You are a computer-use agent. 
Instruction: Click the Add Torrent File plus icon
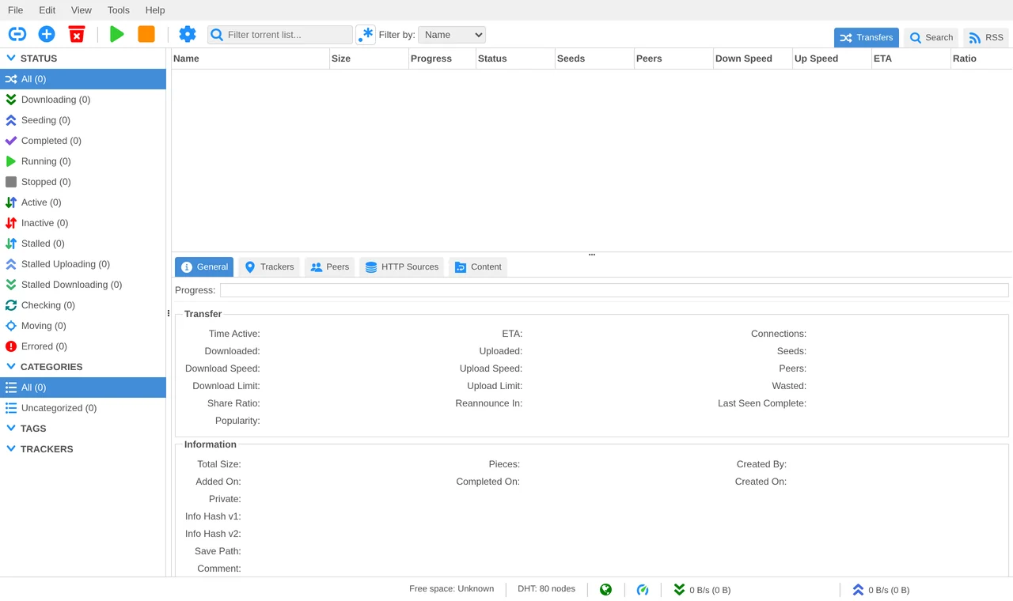click(47, 34)
